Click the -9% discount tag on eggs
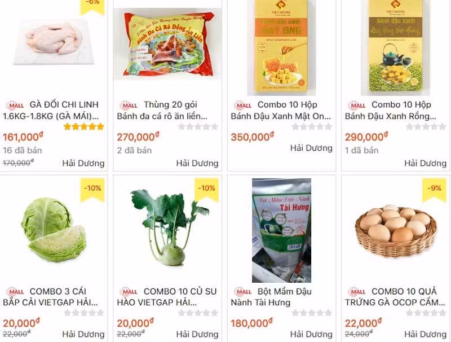This screenshot has height=342, width=451. tap(434, 190)
